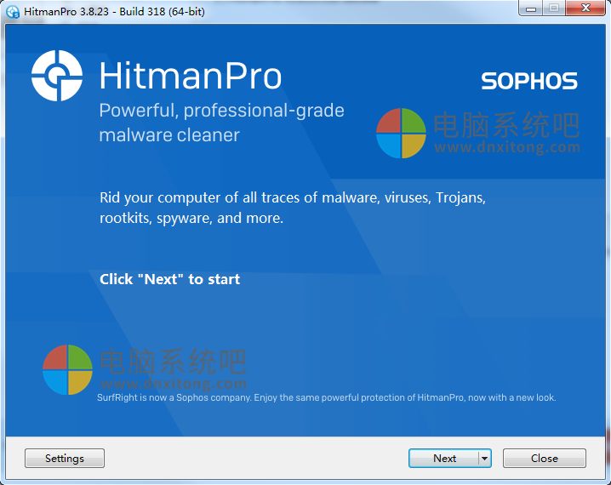Click the 'Click "Next" to start' text
The image size is (611, 485).
click(x=170, y=279)
